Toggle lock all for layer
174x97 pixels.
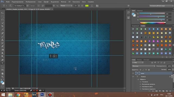pos(149,70)
